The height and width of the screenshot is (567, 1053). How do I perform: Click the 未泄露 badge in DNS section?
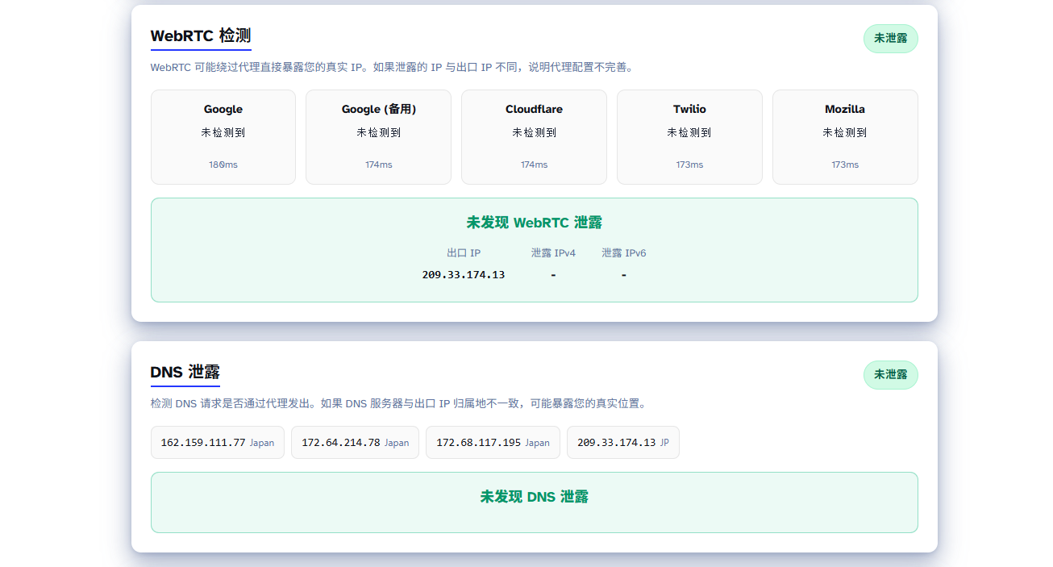890,374
